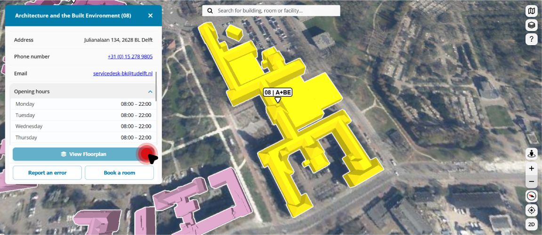The height and width of the screenshot is (235, 542).
Task: Click Report an error button
Action: [48, 172]
